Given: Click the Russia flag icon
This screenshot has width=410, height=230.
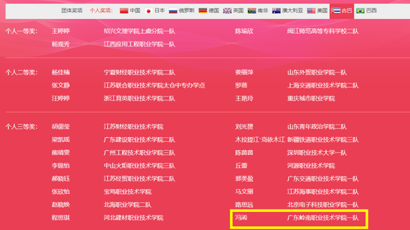Looking at the screenshot, I should (x=173, y=10).
